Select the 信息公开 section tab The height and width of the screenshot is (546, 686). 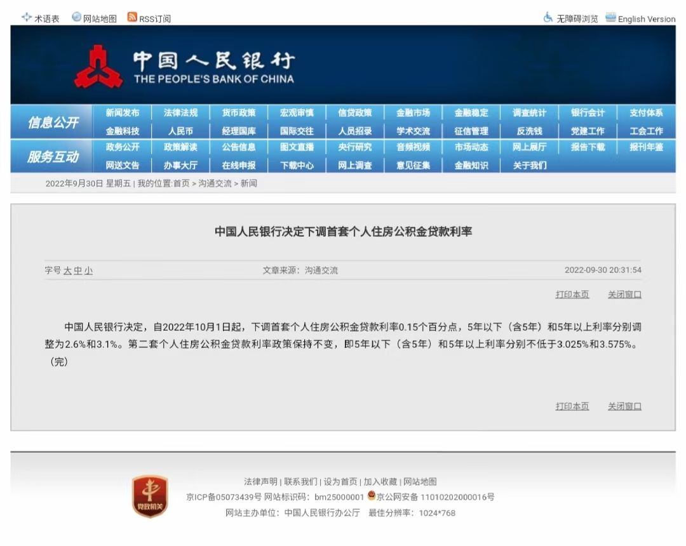point(53,122)
